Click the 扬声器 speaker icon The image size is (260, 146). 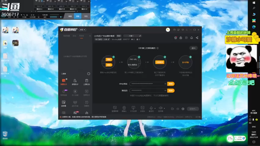(x=160, y=108)
